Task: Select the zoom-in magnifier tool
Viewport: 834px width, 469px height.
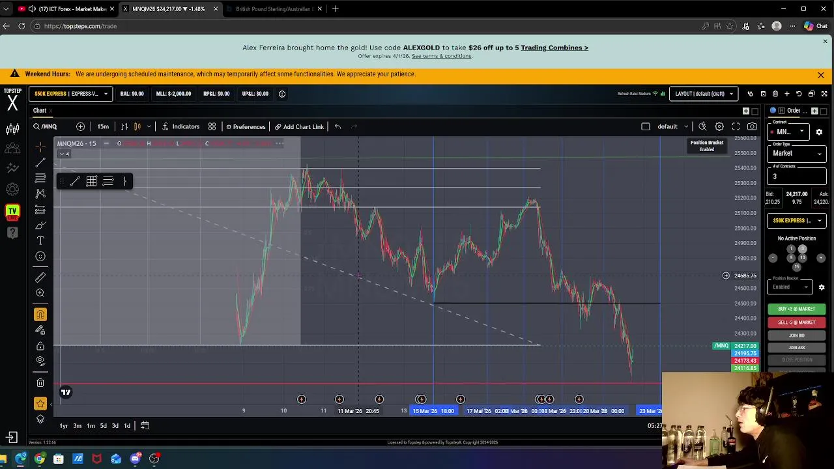Action: pos(40,293)
